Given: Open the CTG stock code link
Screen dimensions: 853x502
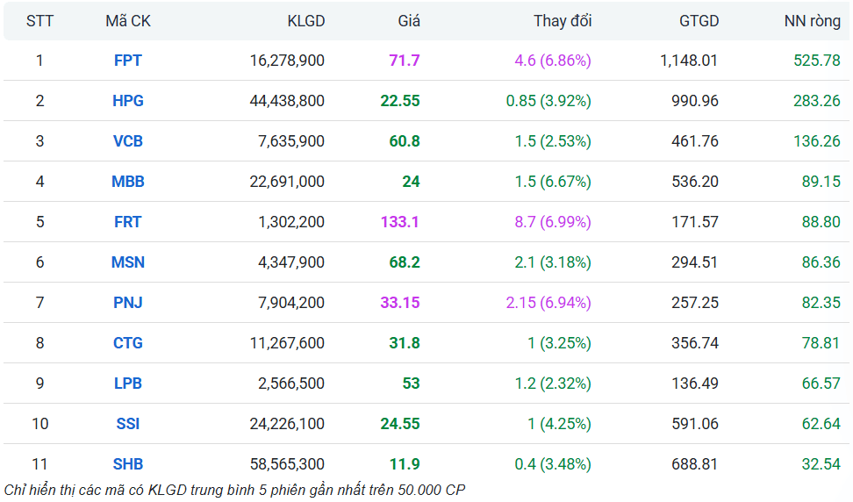Looking at the screenshot, I should coord(128,342).
